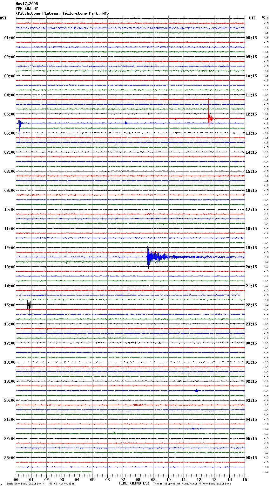Click the 08:15 UTC time label
This screenshot has width=270, height=488.
click(251, 38)
